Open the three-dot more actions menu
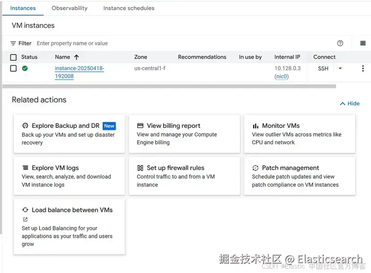 (362, 68)
